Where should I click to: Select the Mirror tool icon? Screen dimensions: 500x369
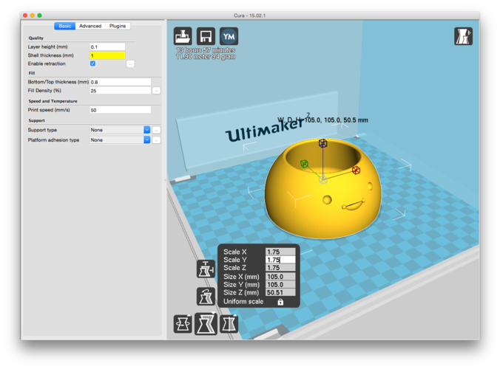point(229,324)
